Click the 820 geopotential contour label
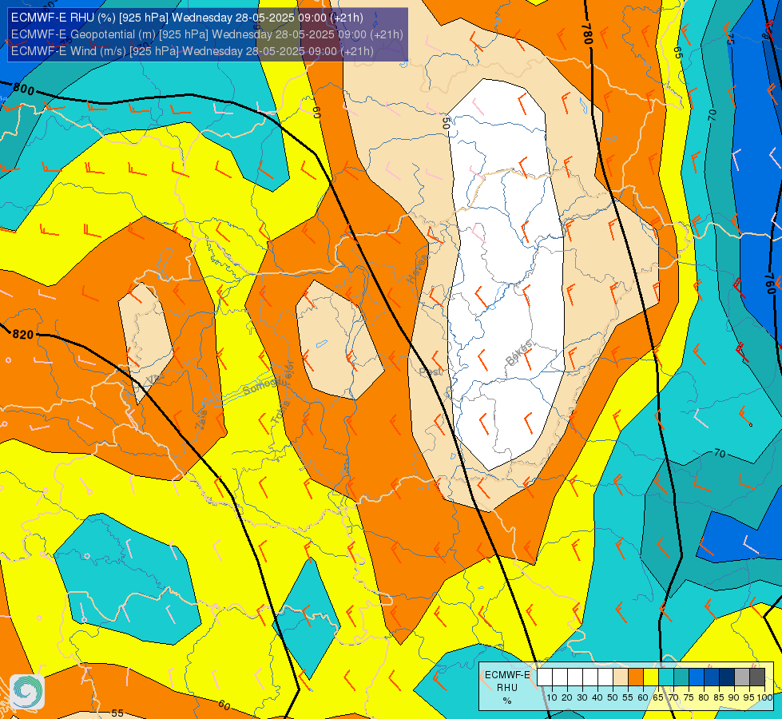The image size is (782, 719). 22,334
